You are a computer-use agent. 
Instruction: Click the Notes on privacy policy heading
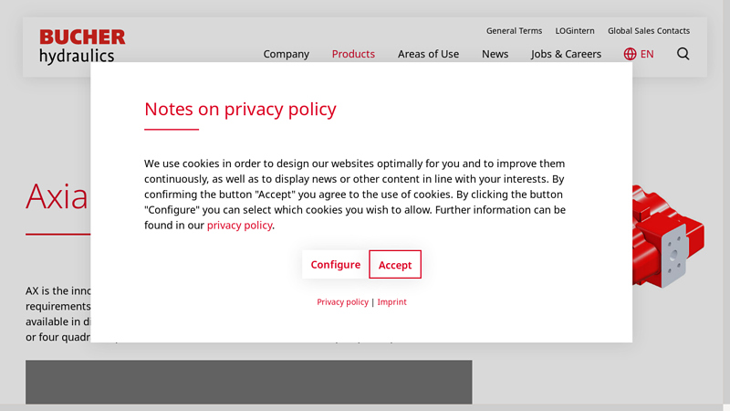240,110
